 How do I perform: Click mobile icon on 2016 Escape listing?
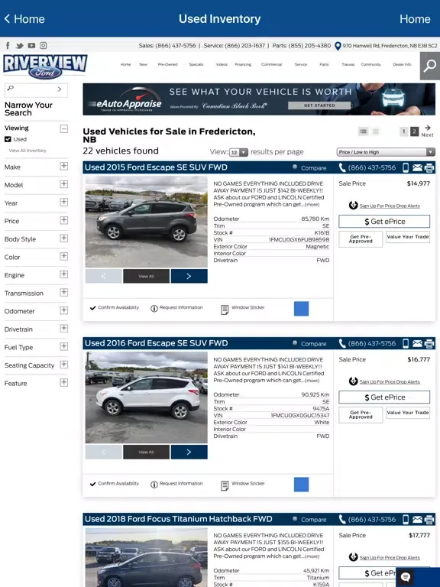point(406,343)
